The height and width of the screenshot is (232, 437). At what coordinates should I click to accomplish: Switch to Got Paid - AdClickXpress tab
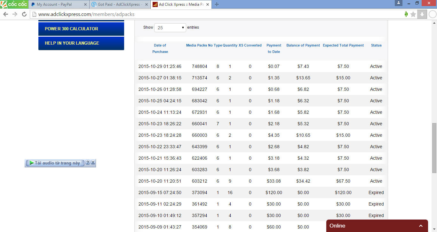(x=118, y=4)
